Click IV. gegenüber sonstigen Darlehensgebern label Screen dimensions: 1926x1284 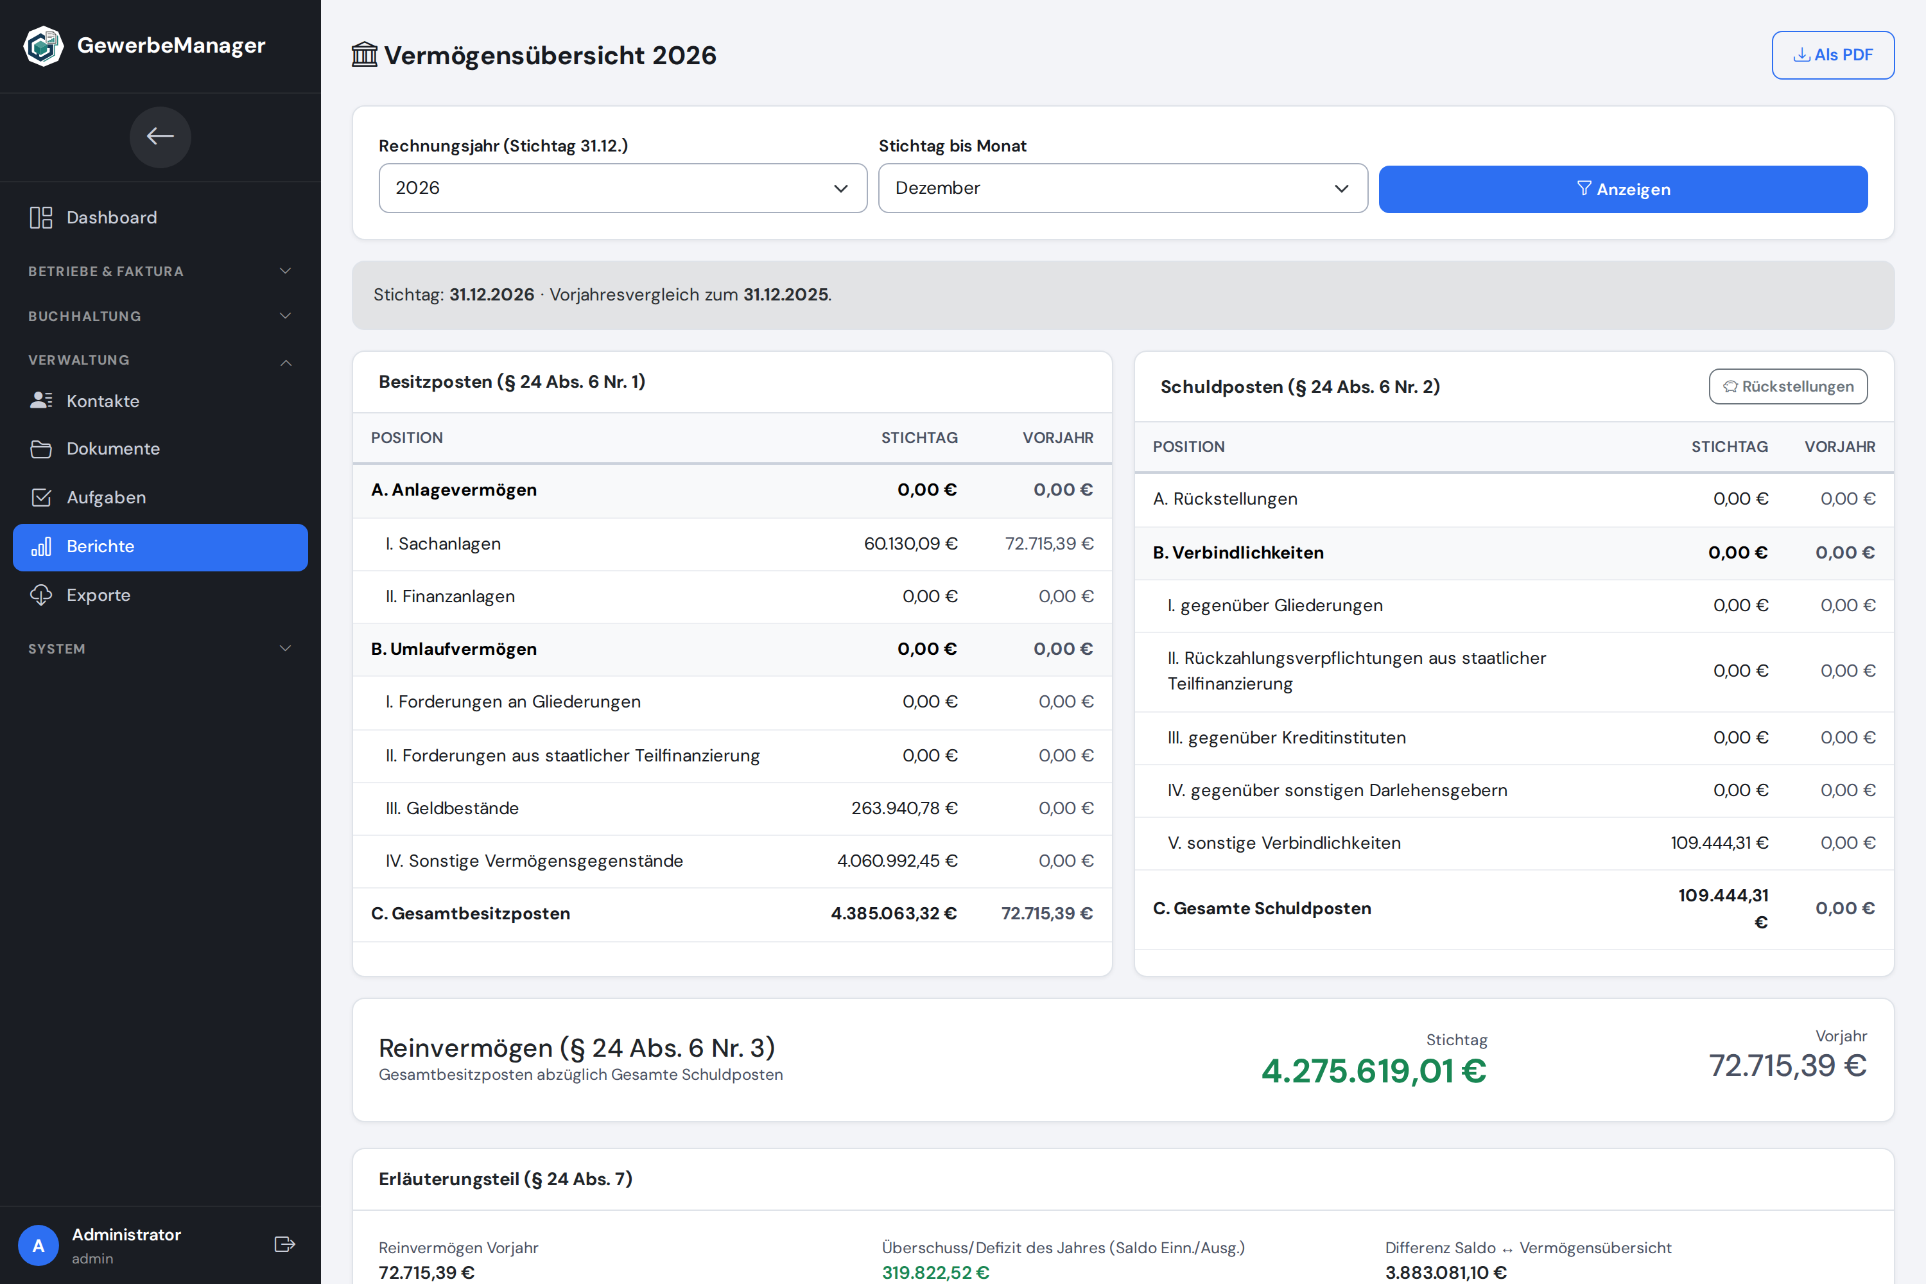1337,790
